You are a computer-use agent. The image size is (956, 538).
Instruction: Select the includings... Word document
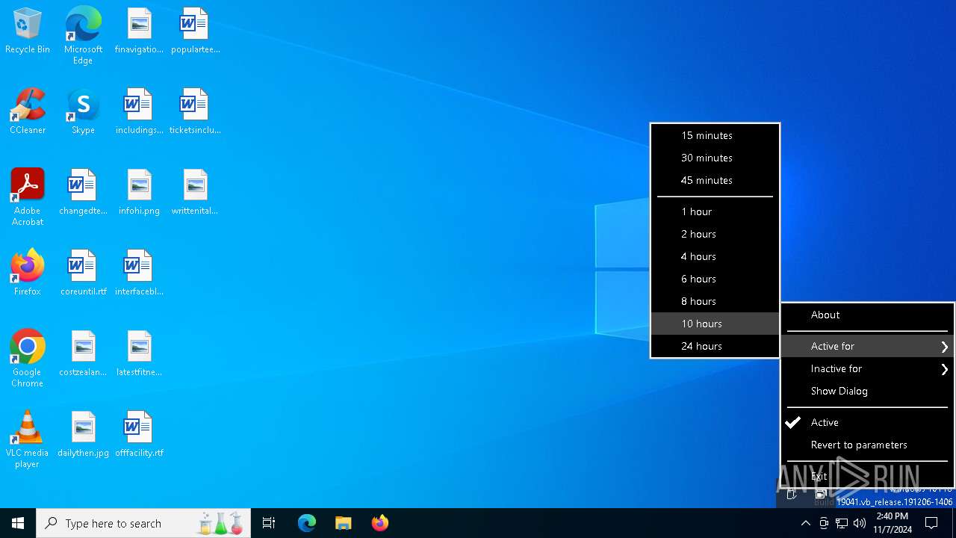tap(139, 112)
